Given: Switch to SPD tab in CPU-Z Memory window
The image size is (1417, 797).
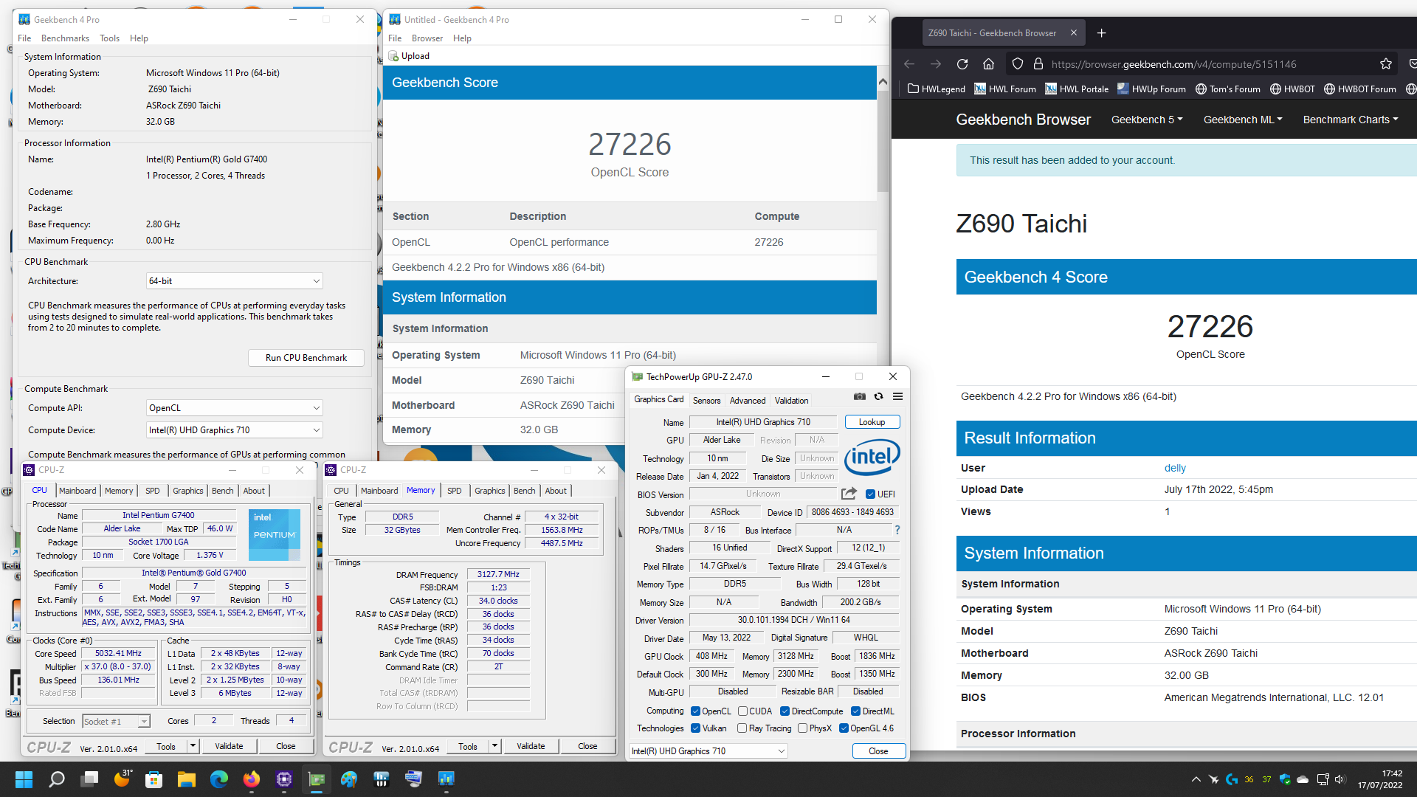Looking at the screenshot, I should [x=455, y=491].
